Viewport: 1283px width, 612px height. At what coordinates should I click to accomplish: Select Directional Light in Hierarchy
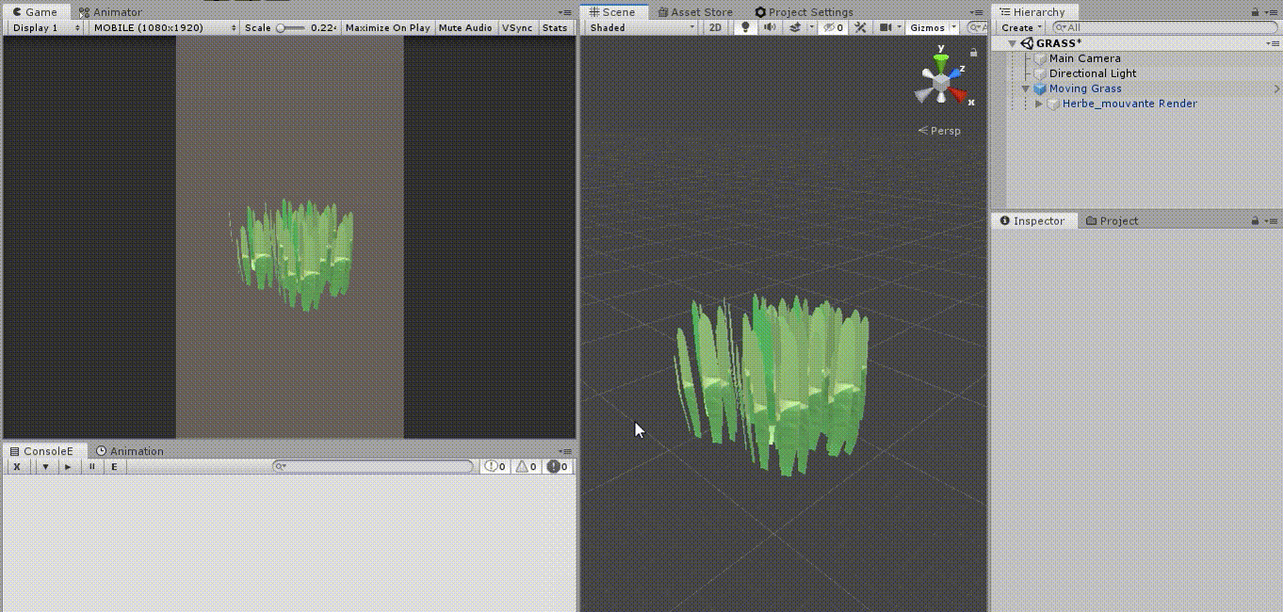1093,73
